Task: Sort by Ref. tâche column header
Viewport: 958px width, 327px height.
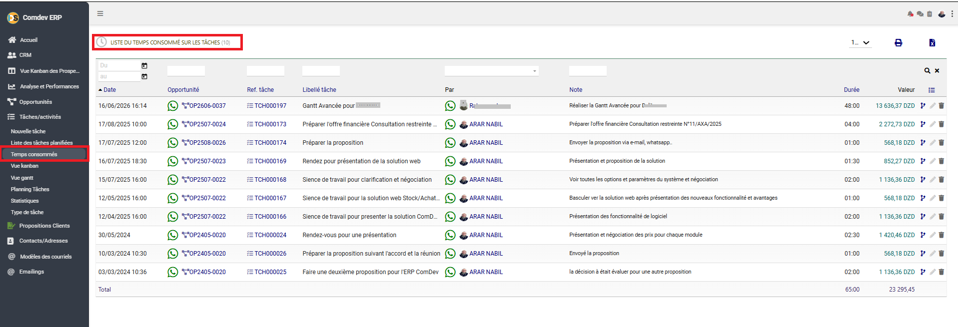Action: click(260, 90)
